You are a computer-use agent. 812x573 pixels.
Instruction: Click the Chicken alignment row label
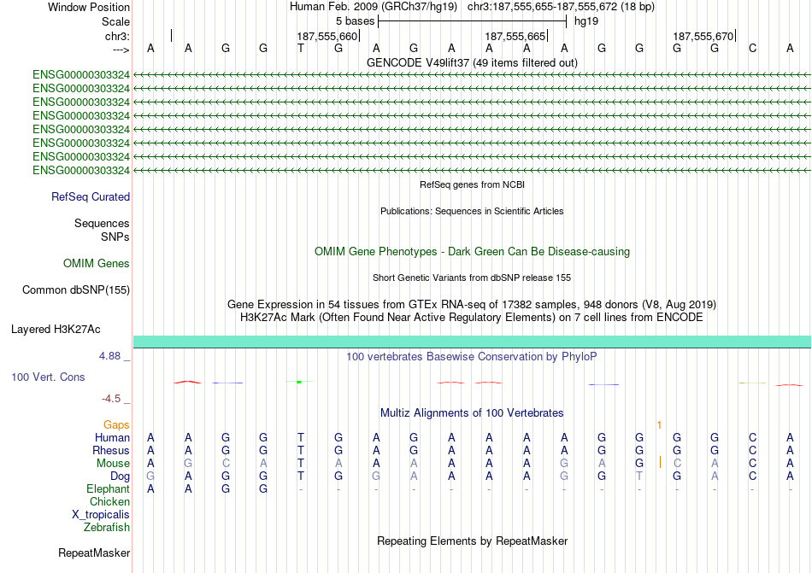(x=109, y=501)
